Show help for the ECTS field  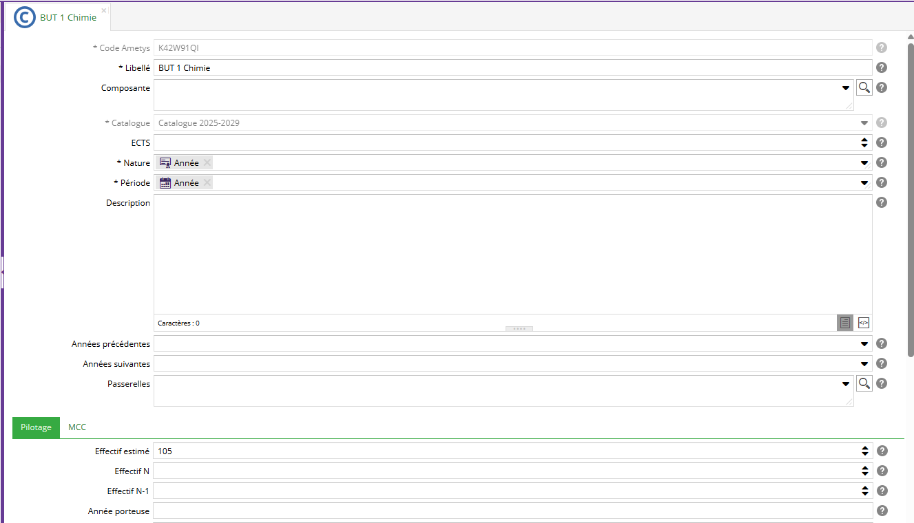(x=882, y=142)
